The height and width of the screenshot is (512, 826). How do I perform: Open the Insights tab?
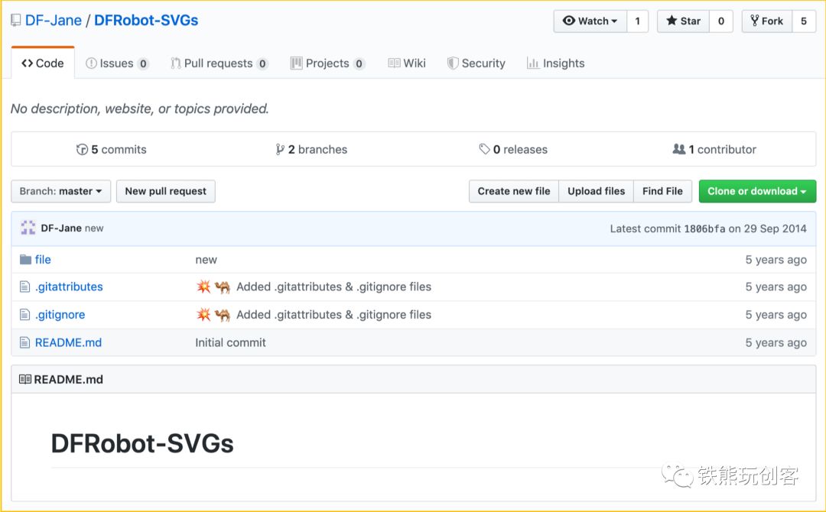pyautogui.click(x=556, y=63)
